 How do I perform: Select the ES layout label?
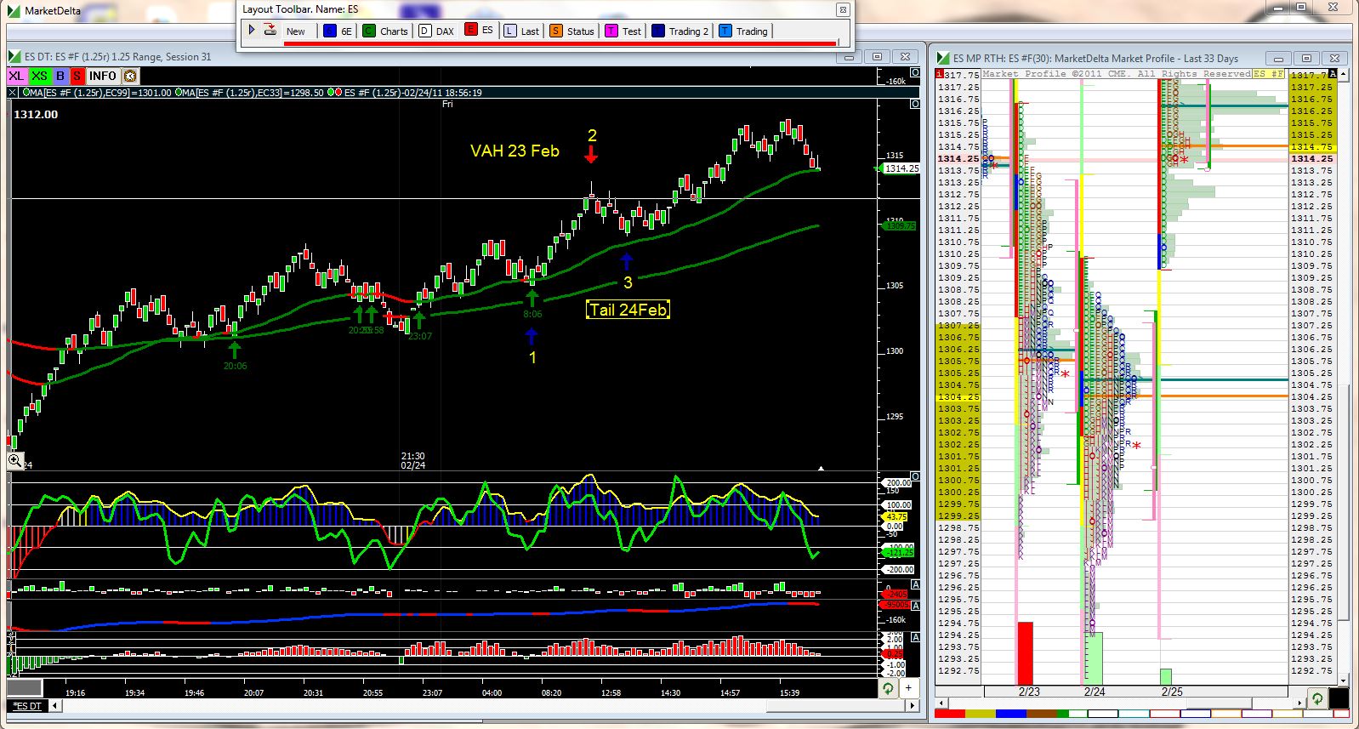click(487, 30)
